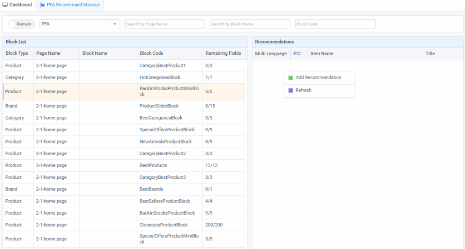Click the flag icon on PFA Recommend Manage tab

click(x=43, y=5)
